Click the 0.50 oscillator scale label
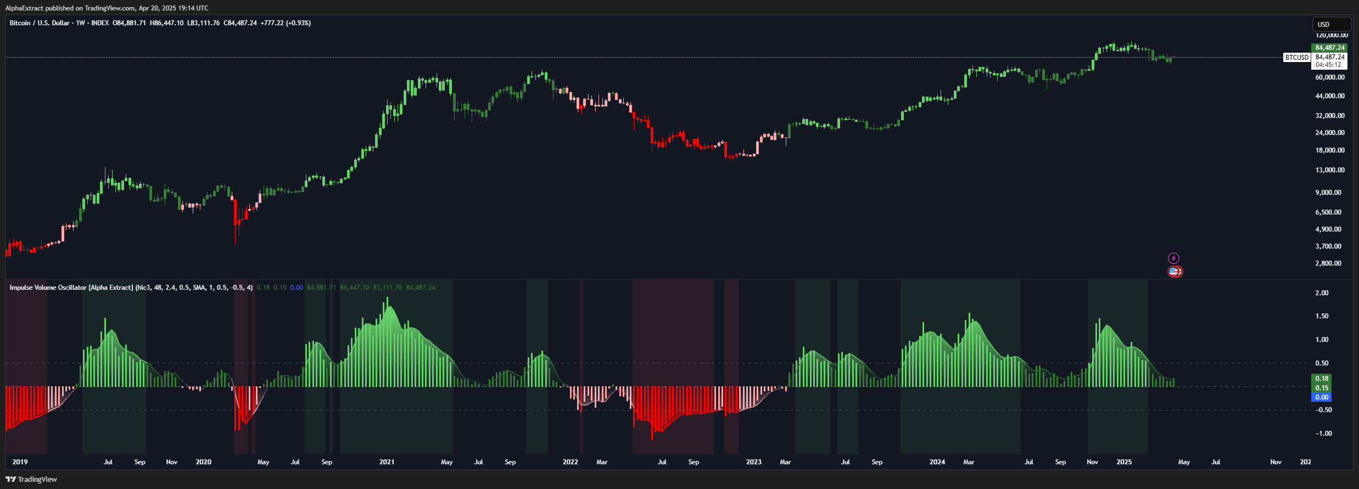 [x=1322, y=363]
